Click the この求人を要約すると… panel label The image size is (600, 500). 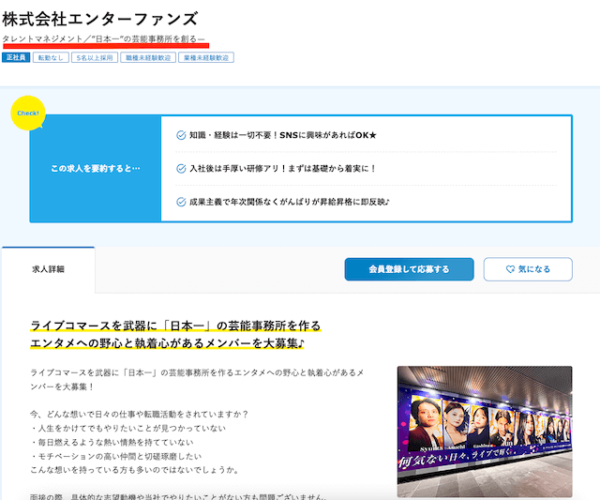(x=96, y=169)
